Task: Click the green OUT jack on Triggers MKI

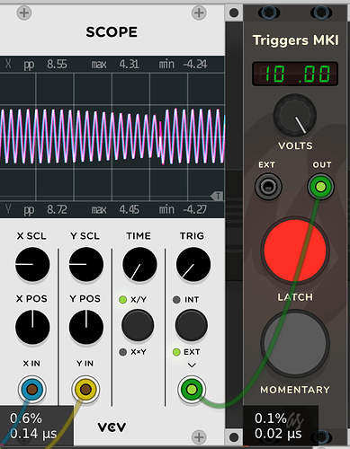Action: [x=320, y=187]
